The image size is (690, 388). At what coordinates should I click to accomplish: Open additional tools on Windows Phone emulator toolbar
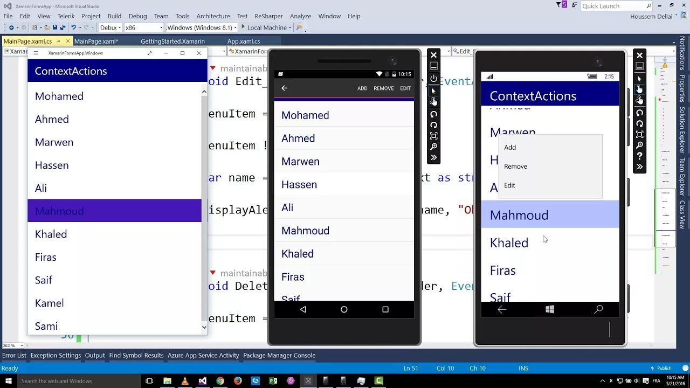[639, 167]
